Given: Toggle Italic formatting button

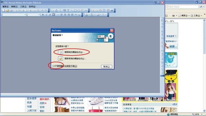Looking at the screenshot, I should tap(46, 15).
